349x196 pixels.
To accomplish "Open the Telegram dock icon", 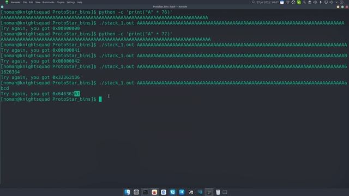I will 182,192.
